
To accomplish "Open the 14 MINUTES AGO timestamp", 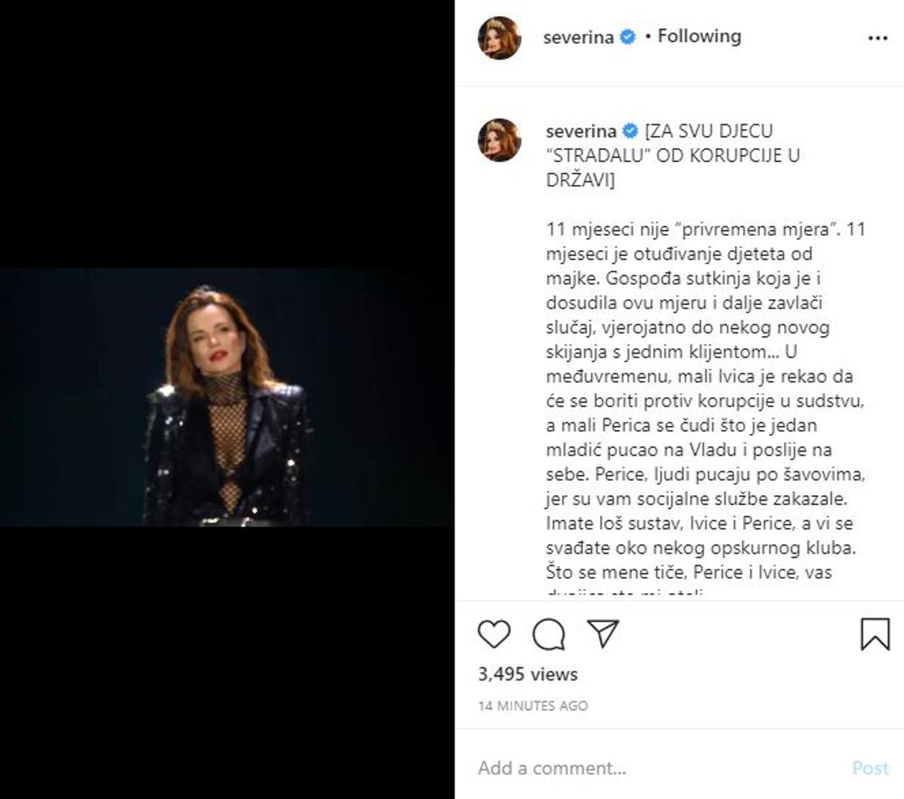I will (533, 706).
